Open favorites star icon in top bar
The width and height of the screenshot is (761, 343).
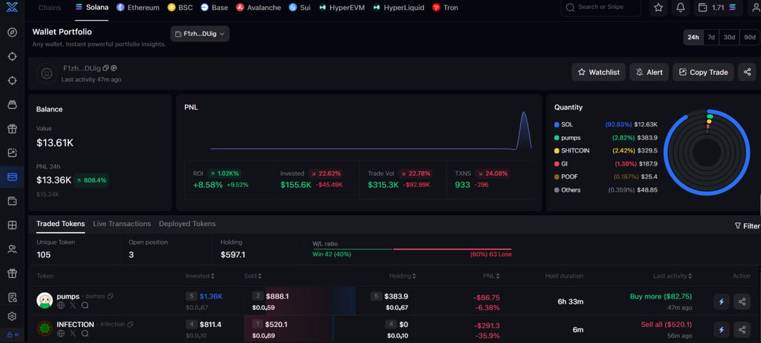click(659, 8)
